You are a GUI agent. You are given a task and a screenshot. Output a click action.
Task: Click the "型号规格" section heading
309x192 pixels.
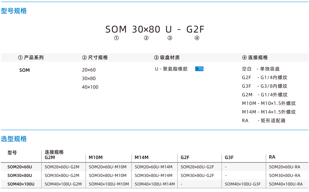coord(14,11)
